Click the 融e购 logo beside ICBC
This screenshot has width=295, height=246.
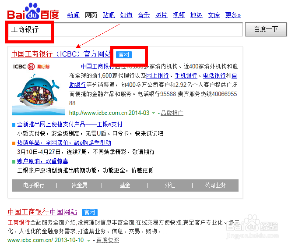(x=43, y=67)
